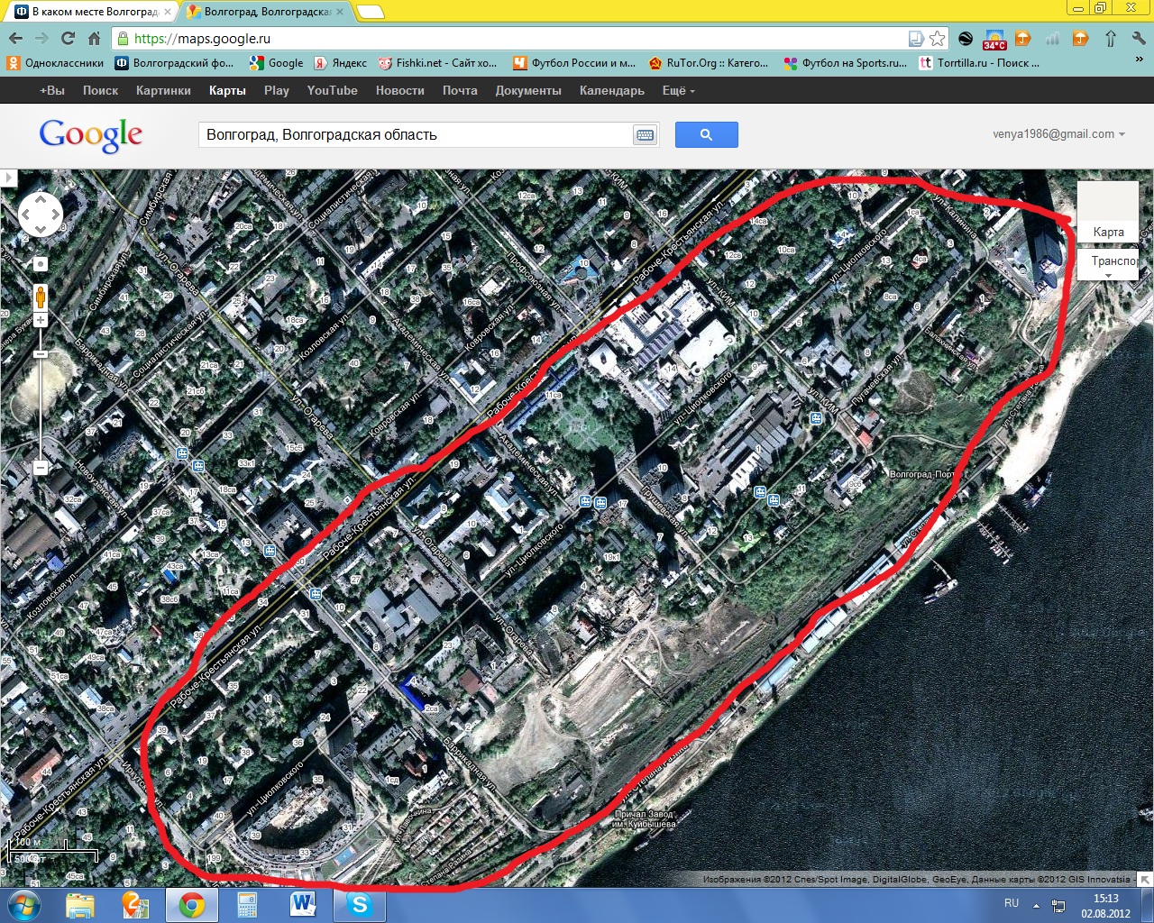Click the map pan compass control

[41, 215]
